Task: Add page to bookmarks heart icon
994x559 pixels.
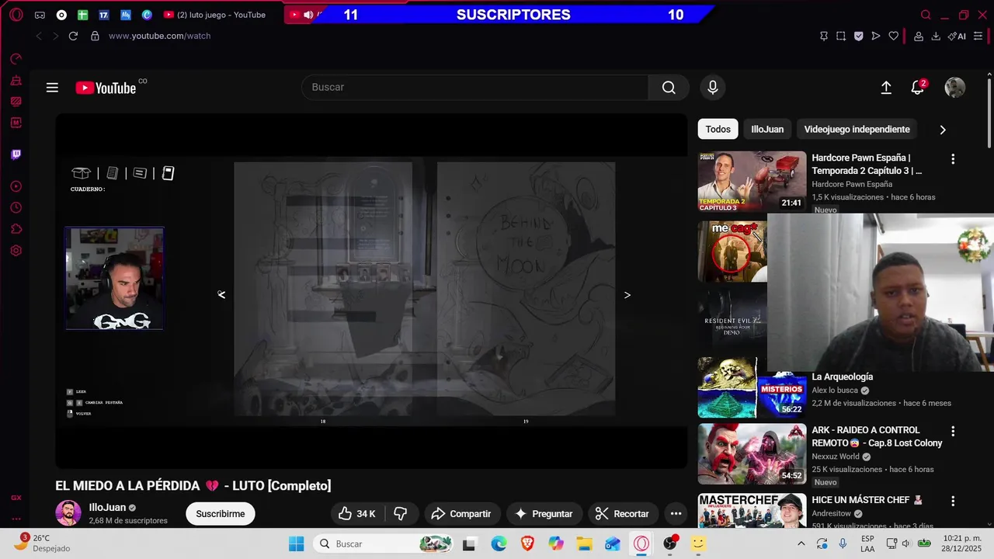Action: pyautogui.click(x=893, y=36)
